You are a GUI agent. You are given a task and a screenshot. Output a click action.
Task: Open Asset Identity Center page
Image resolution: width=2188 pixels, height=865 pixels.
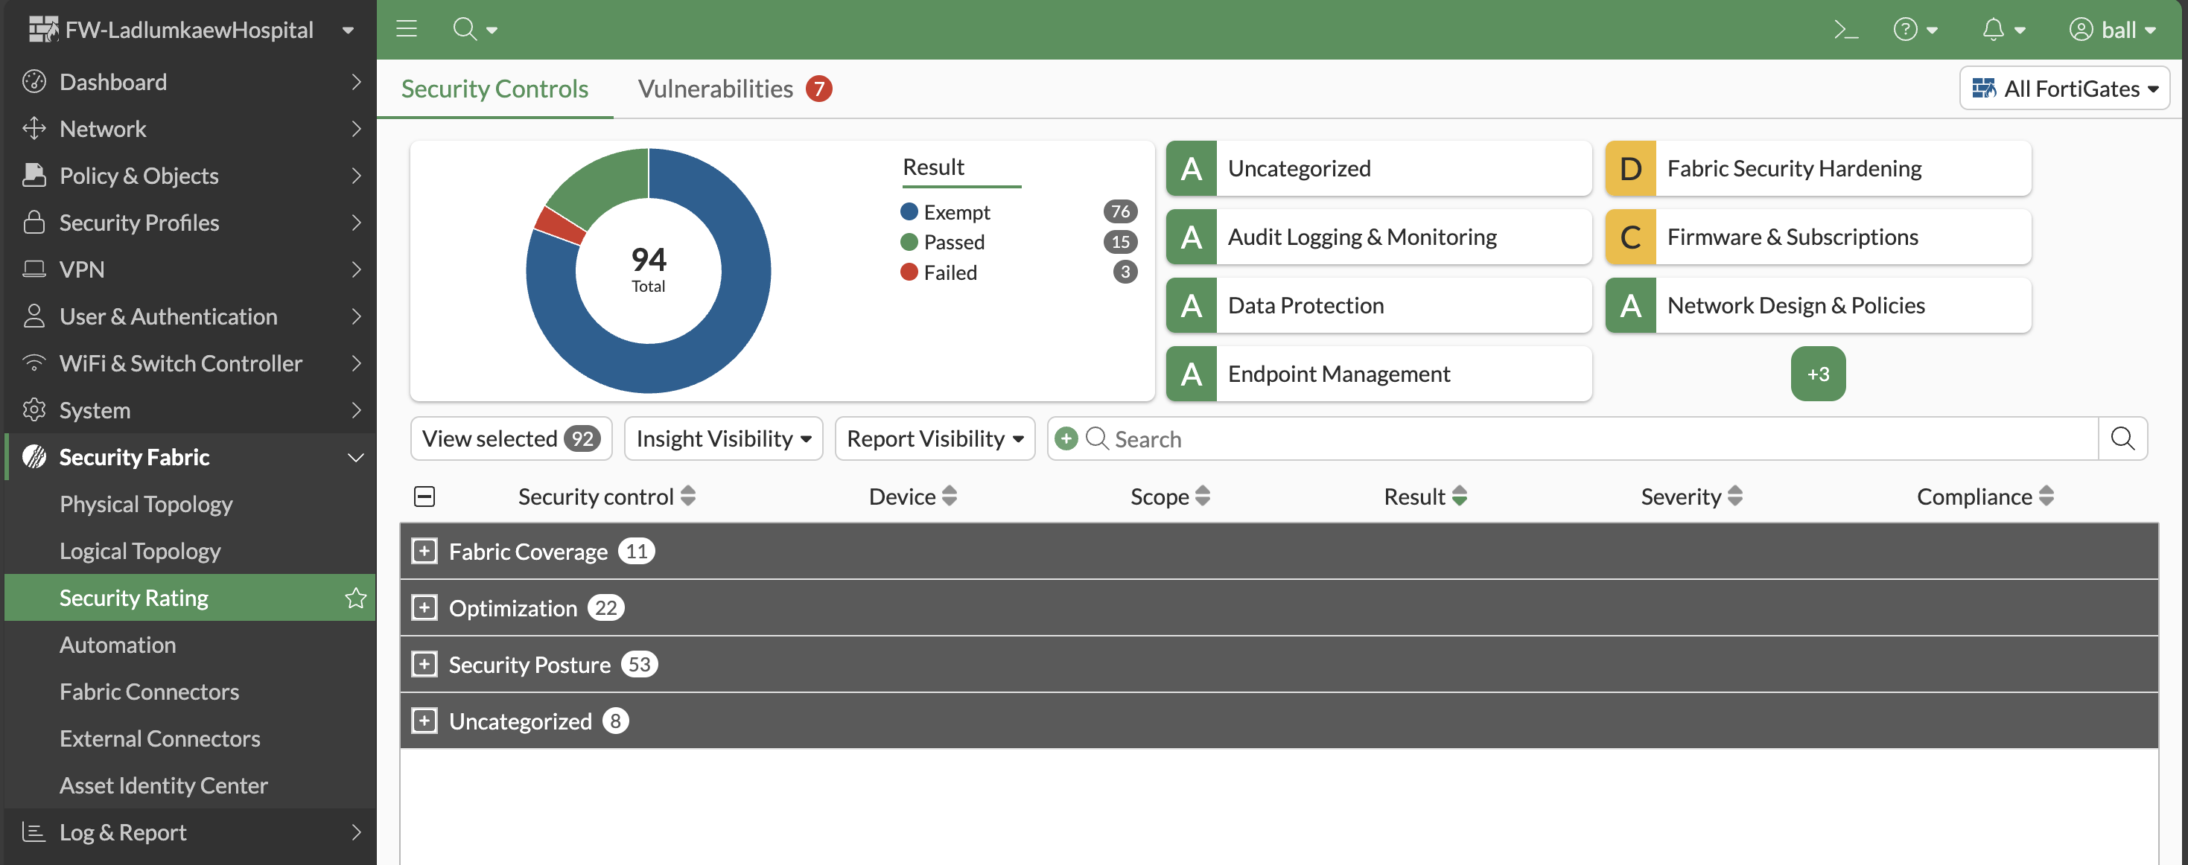(164, 785)
